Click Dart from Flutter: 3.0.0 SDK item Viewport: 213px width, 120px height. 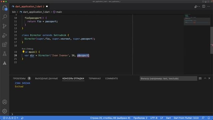click(186, 118)
